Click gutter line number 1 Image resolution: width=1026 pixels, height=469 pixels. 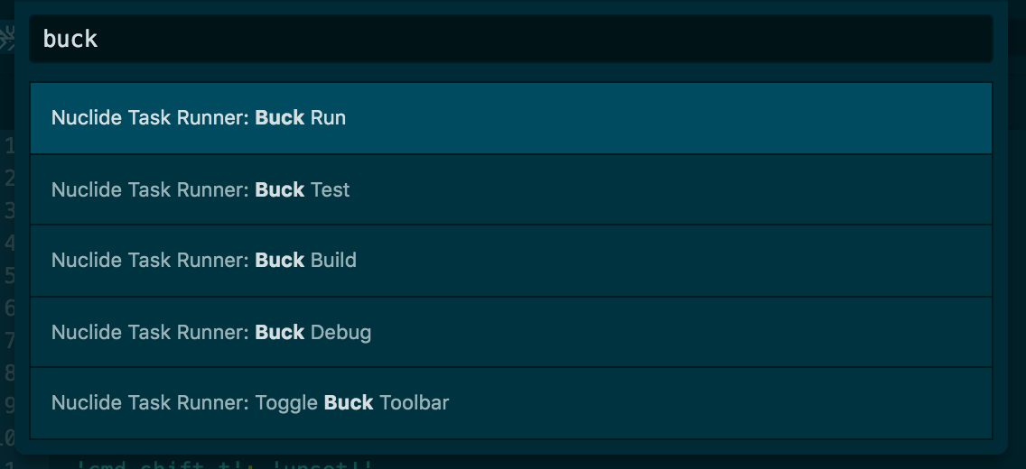[9, 146]
